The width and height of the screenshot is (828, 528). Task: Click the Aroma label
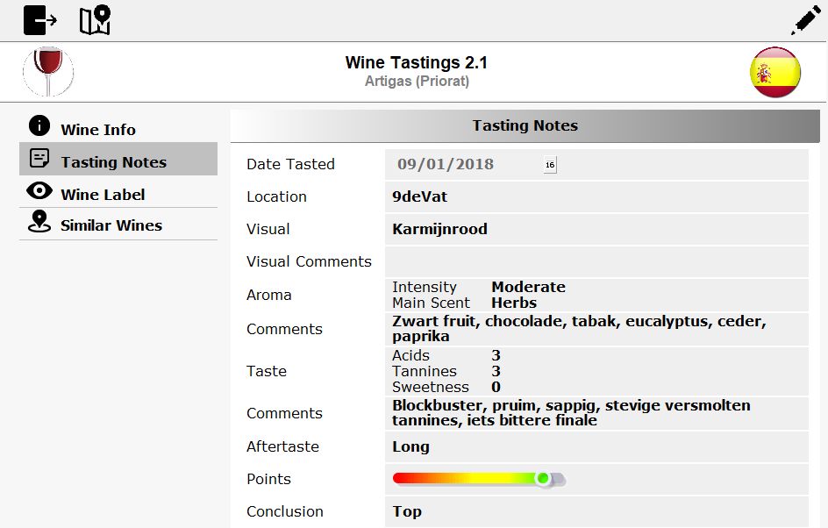pyautogui.click(x=268, y=295)
